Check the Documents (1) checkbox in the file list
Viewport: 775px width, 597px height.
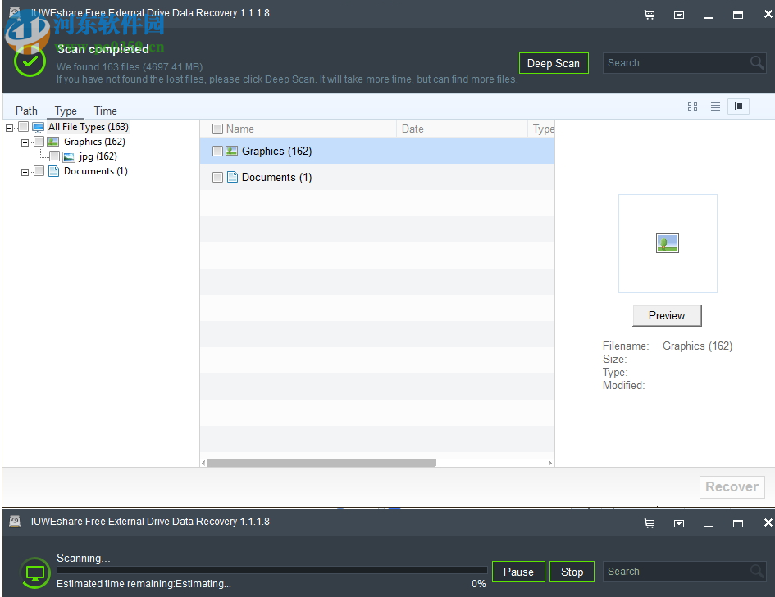coord(217,177)
